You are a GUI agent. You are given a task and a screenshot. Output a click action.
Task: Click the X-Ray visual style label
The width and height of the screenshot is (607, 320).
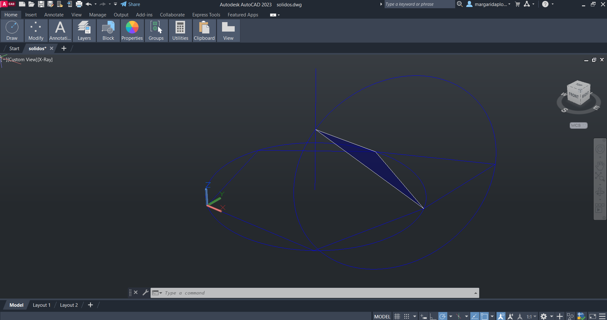(45, 60)
